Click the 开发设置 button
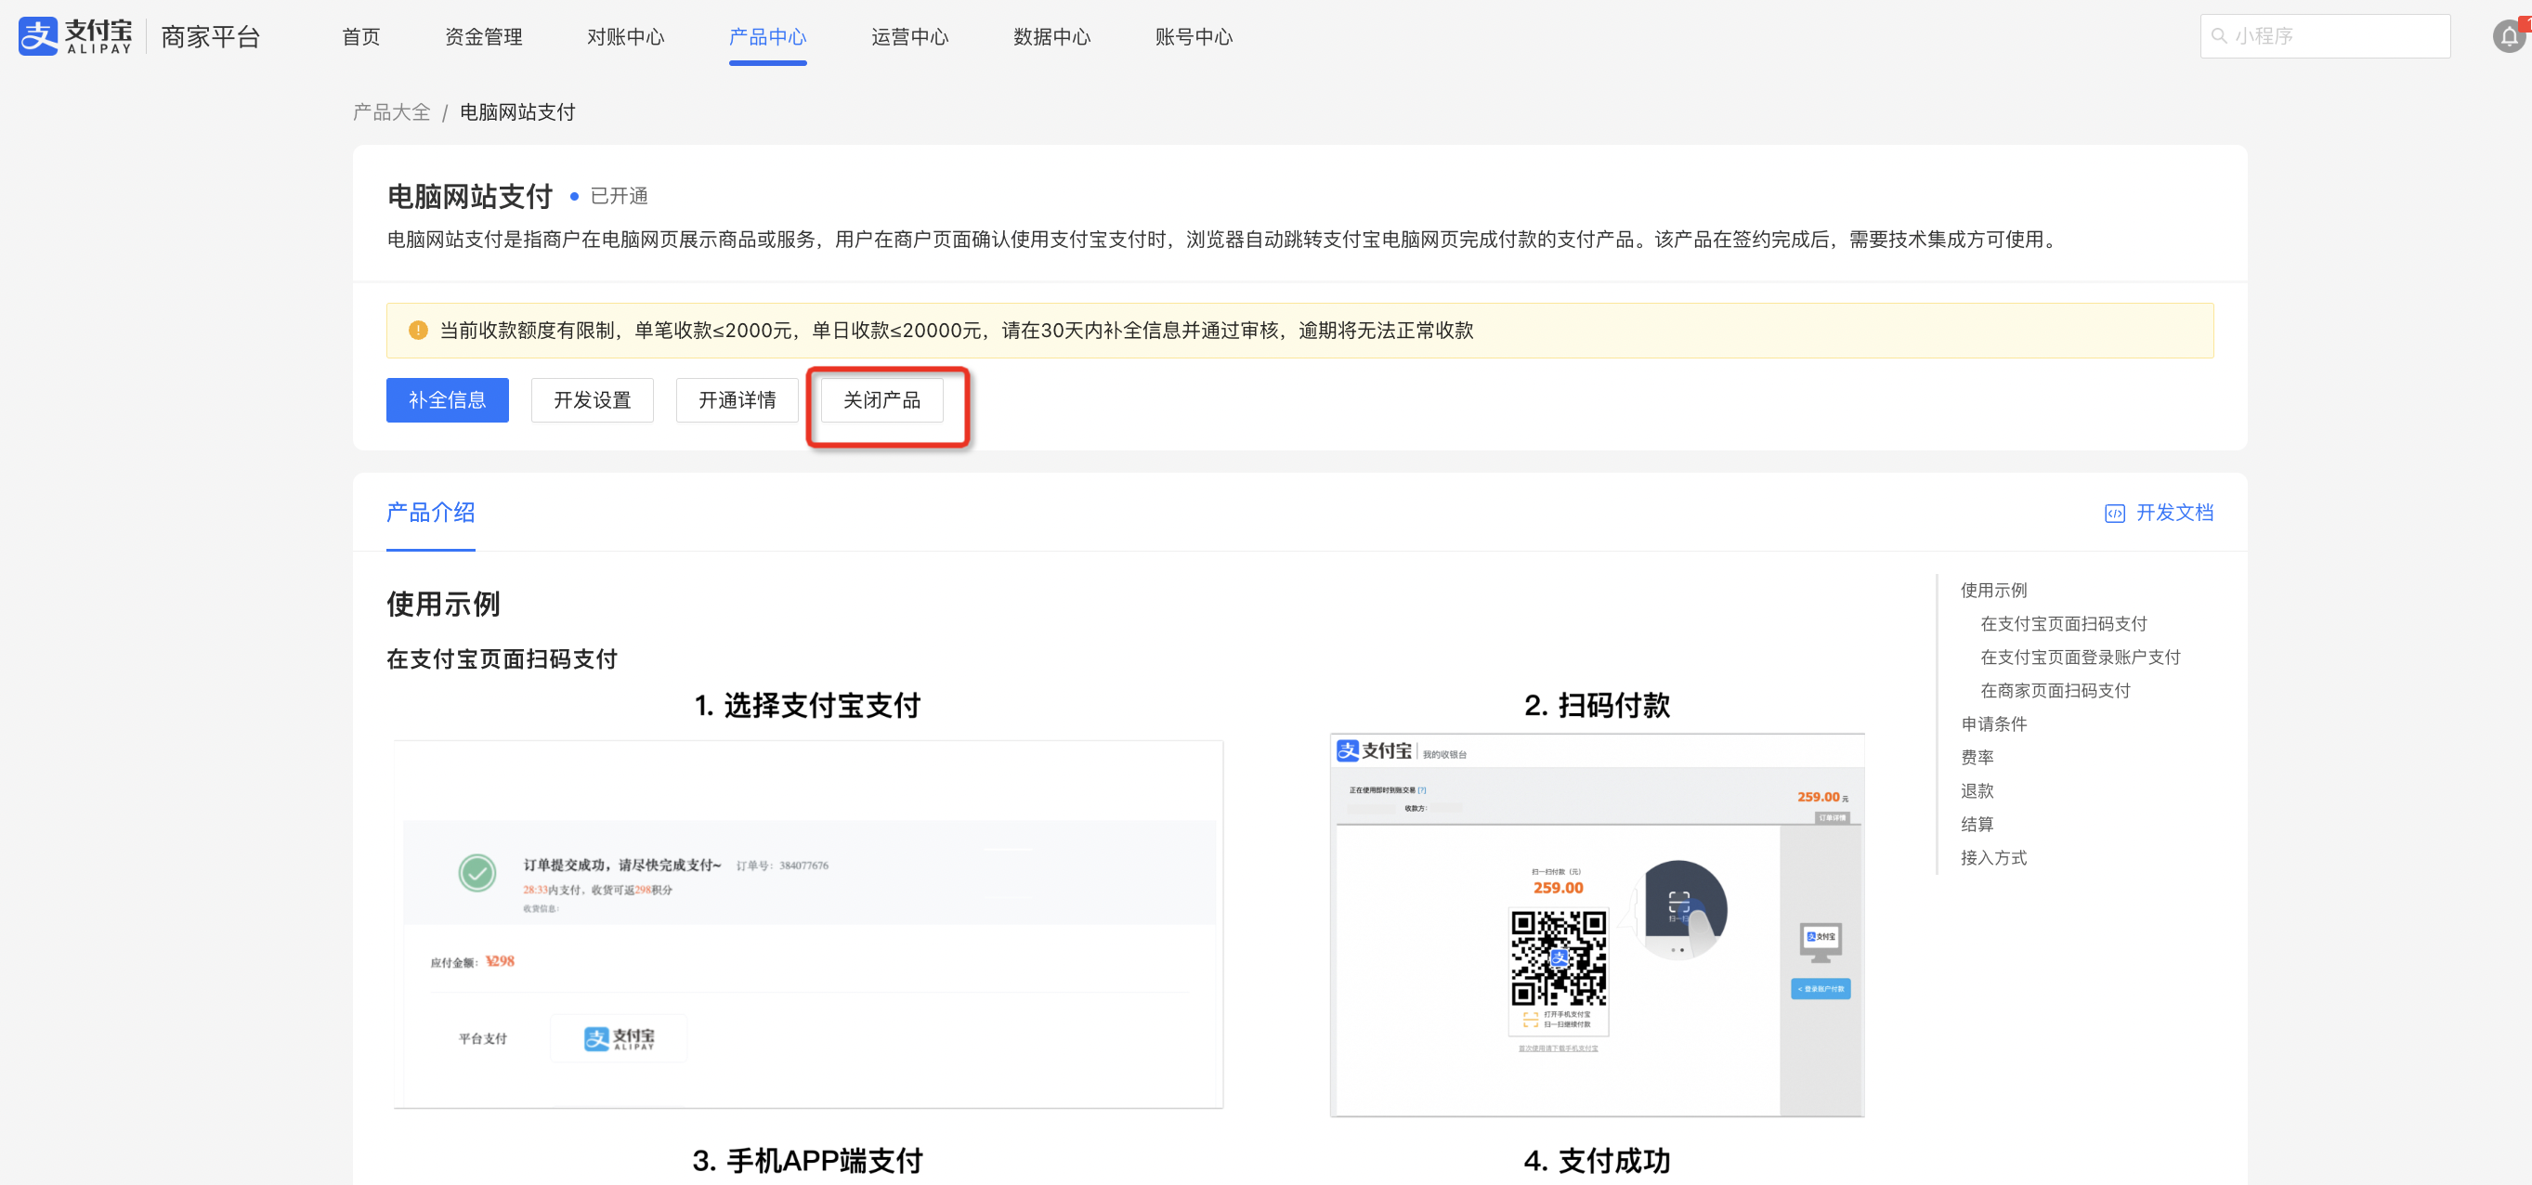Image resolution: width=2532 pixels, height=1185 pixels. pyautogui.click(x=593, y=400)
